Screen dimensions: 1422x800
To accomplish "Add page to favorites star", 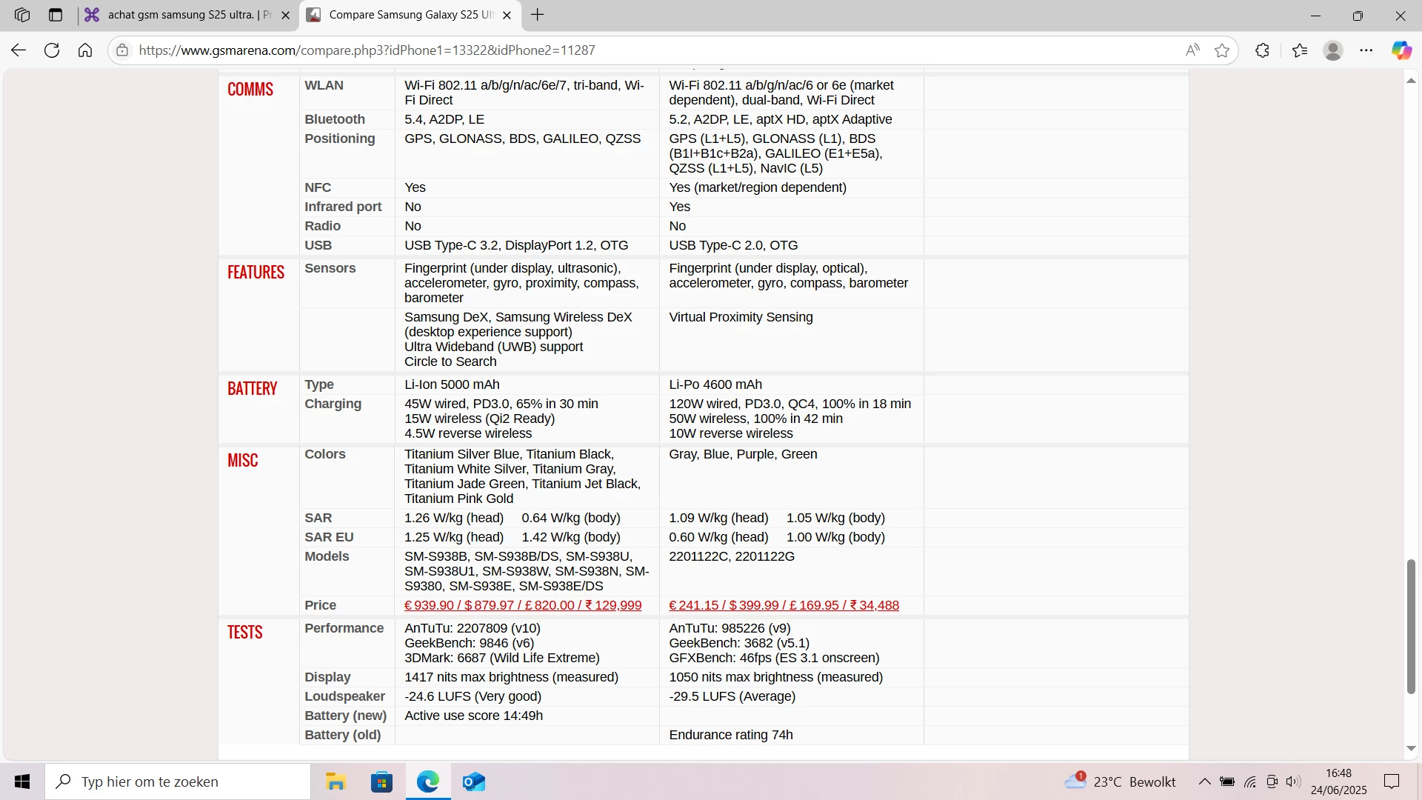I will pyautogui.click(x=1222, y=50).
